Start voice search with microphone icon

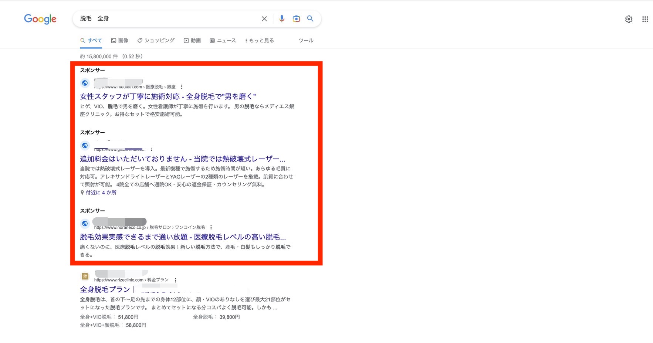point(282,19)
